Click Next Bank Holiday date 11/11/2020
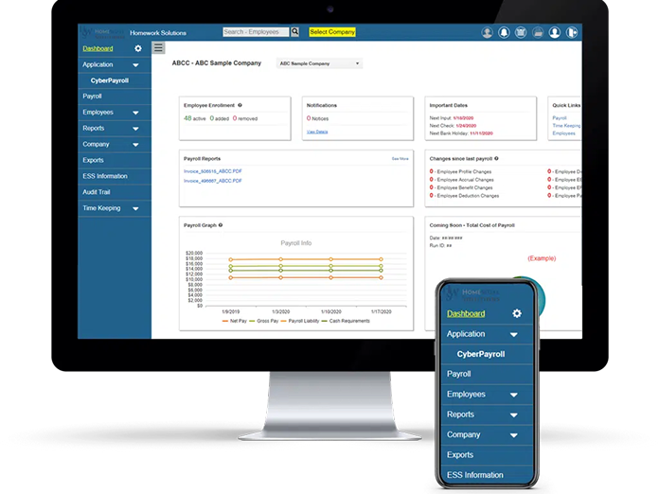 tap(481, 133)
